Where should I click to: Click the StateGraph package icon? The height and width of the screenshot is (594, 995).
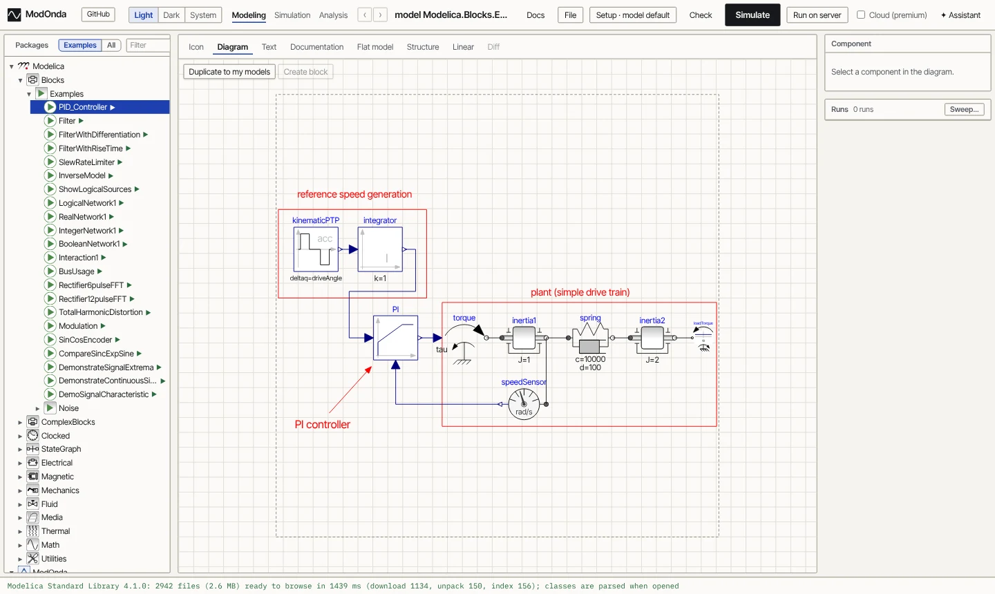[32, 449]
